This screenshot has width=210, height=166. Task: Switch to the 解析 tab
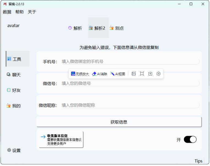coord(75,28)
